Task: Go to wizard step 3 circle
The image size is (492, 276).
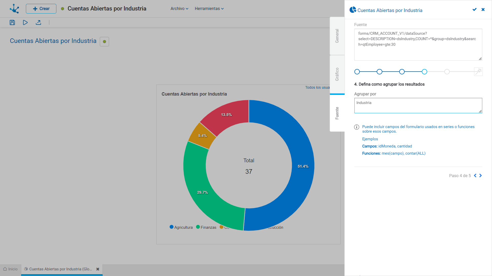Action: 402,72
